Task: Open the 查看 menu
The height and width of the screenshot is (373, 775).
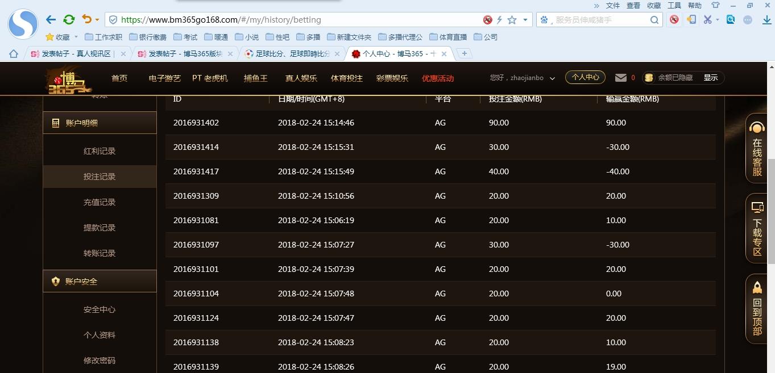Action: click(633, 5)
